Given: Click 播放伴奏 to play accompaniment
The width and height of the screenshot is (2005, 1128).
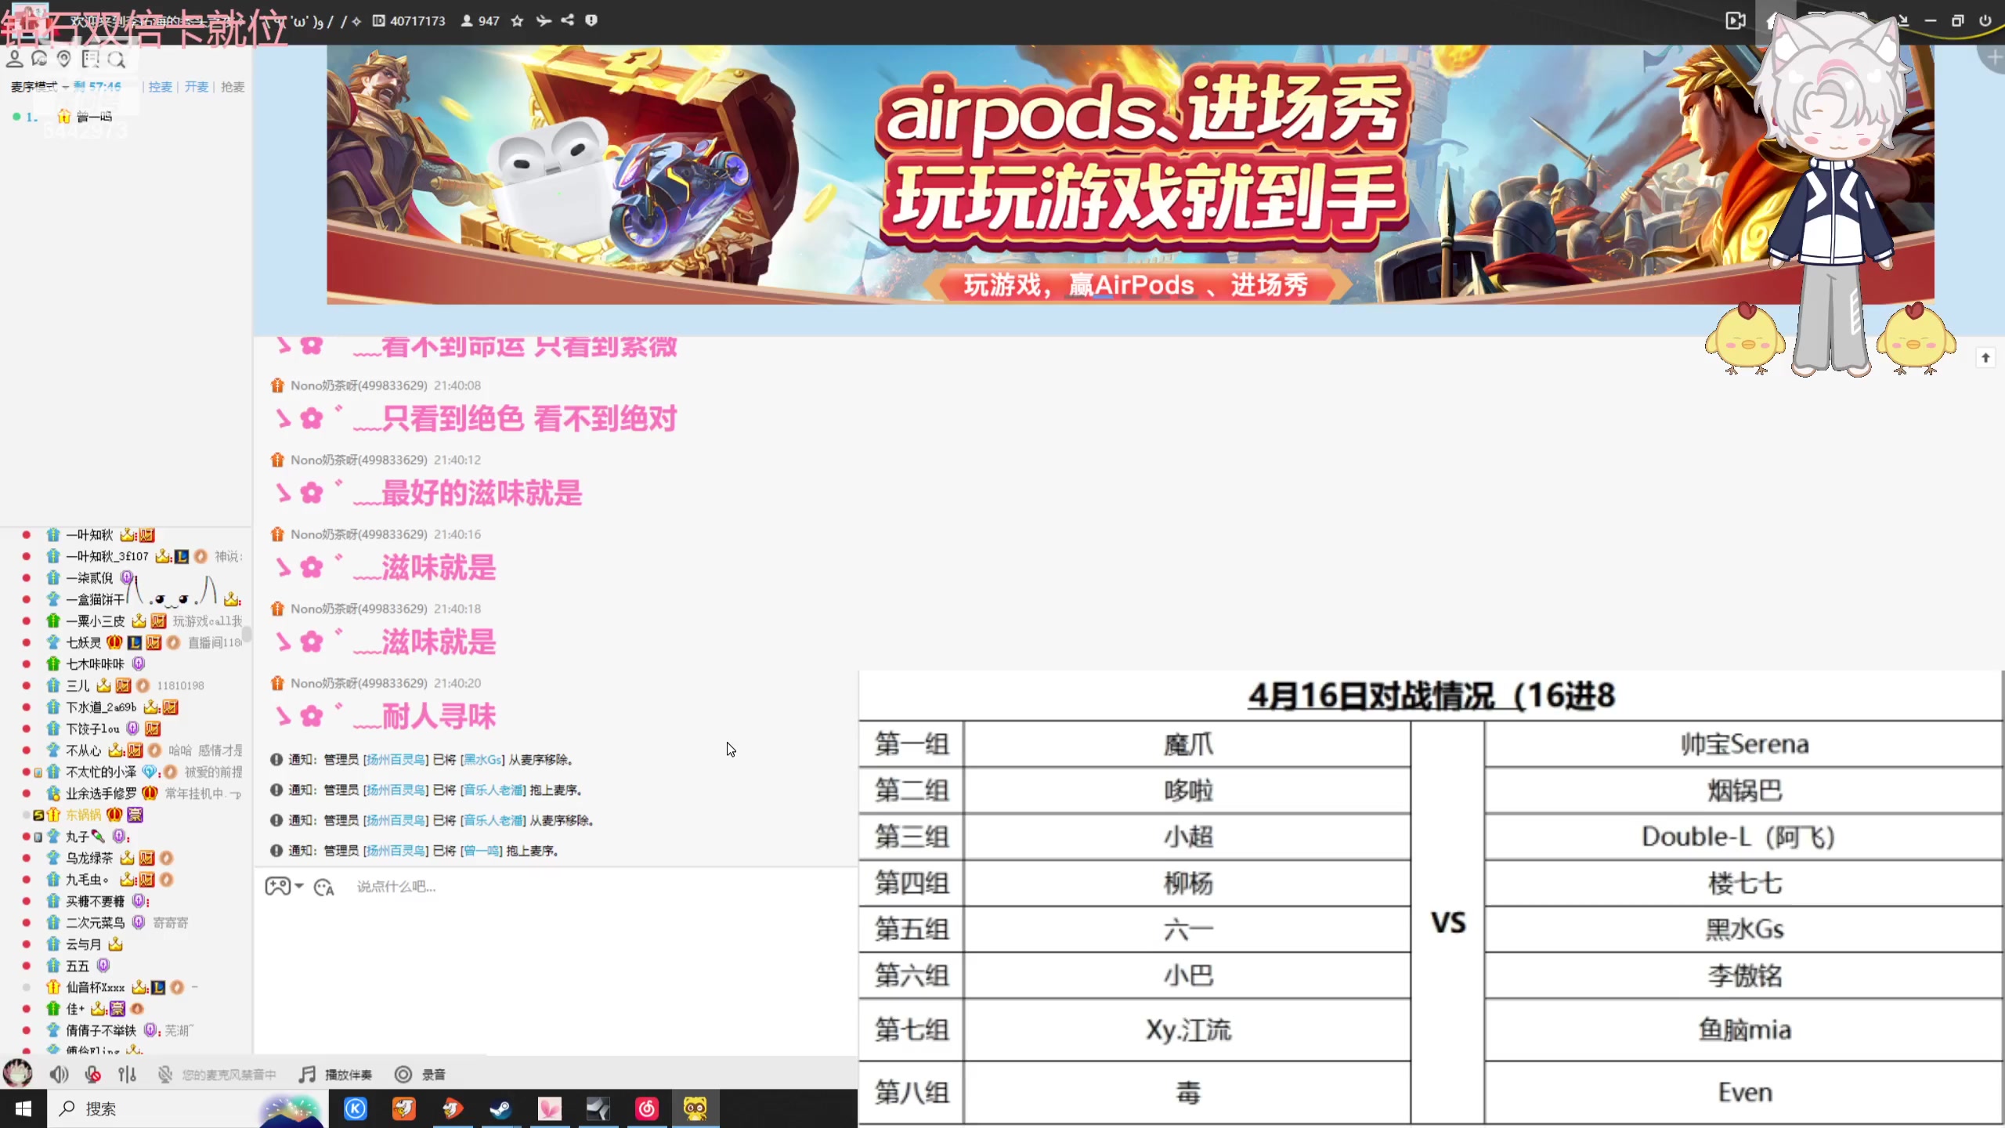Looking at the screenshot, I should pyautogui.click(x=336, y=1075).
